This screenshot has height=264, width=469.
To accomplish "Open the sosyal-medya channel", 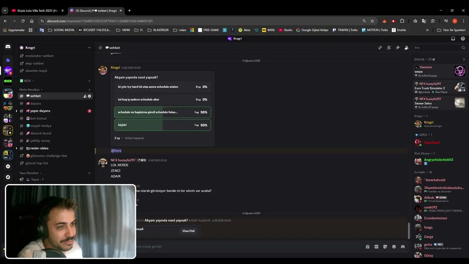I will pos(55,126).
